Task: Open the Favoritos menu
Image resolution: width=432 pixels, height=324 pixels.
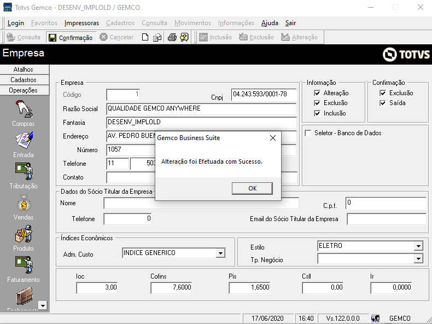Action: click(x=44, y=23)
